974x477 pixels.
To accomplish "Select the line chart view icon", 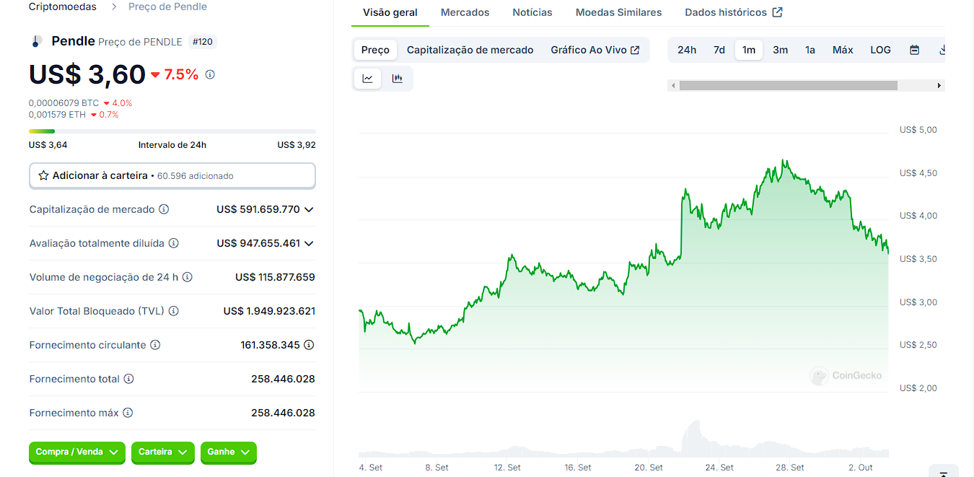I will tap(367, 78).
